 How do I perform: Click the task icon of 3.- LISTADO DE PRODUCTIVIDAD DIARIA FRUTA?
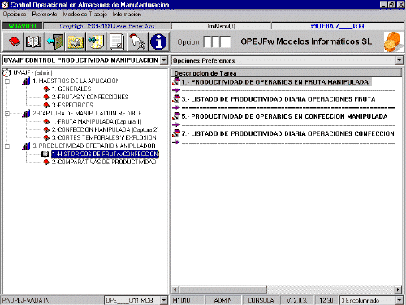pos(176,99)
